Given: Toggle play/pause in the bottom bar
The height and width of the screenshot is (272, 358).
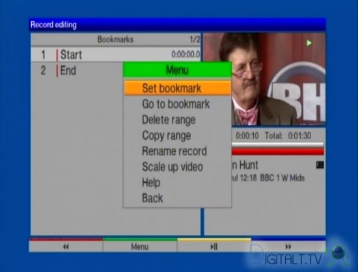Looking at the screenshot, I should pyautogui.click(x=214, y=247).
